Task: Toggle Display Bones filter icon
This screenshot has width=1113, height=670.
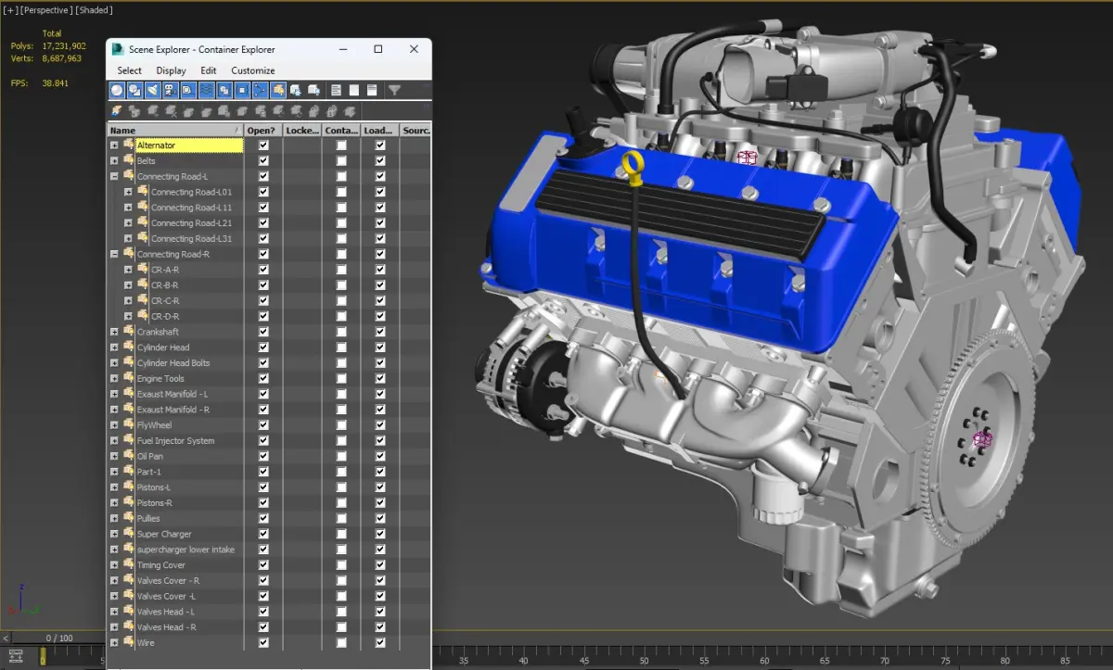Action: click(259, 90)
